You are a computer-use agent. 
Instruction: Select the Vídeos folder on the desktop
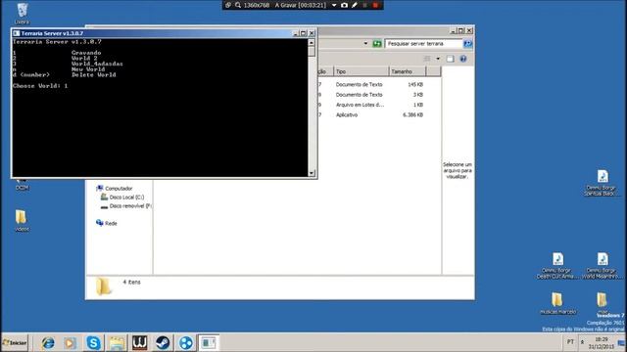[22, 220]
